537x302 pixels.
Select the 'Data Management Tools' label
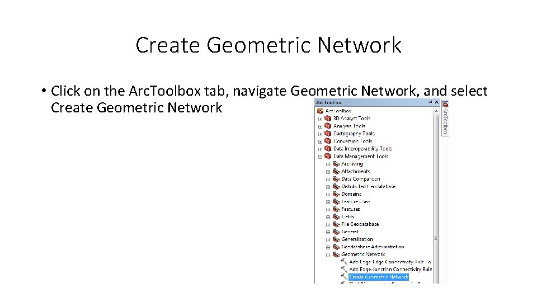click(x=361, y=156)
